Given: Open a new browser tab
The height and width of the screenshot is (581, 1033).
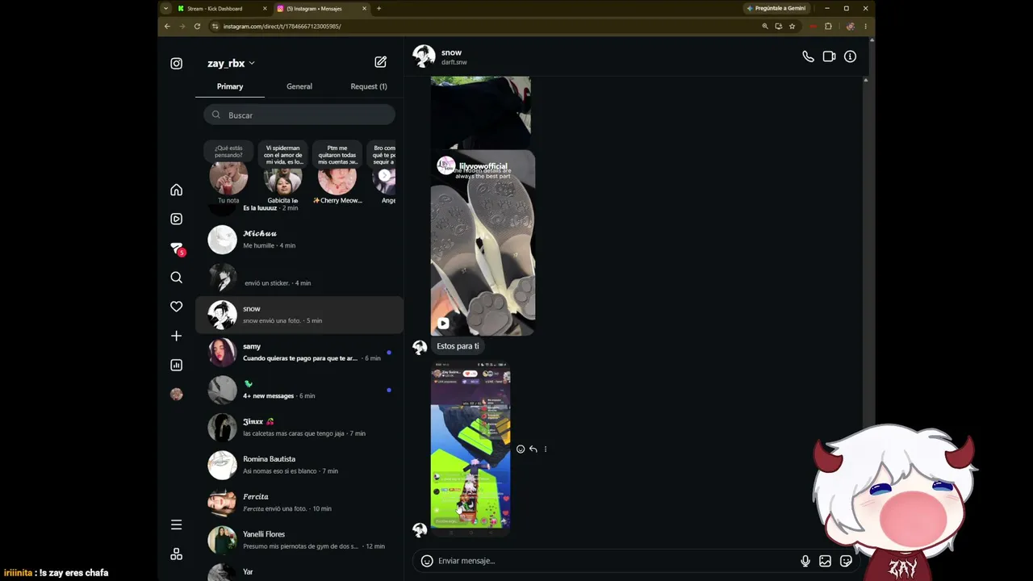Looking at the screenshot, I should coord(378,8).
